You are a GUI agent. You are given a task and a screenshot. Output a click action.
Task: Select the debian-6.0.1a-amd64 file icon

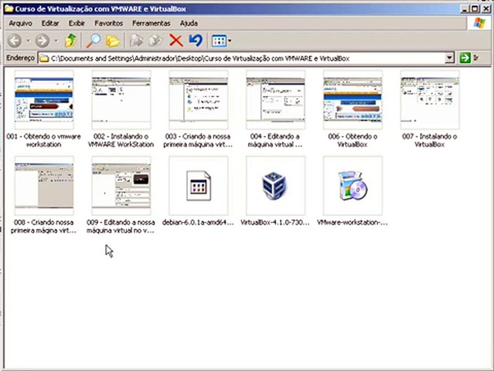tap(199, 185)
